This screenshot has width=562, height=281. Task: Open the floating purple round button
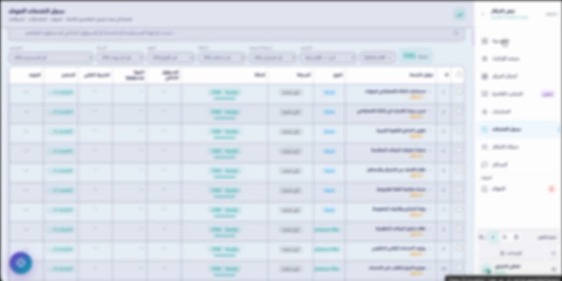pos(21,263)
